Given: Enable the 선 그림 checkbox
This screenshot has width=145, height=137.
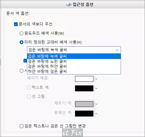Looking at the screenshot, I should pos(29,96).
